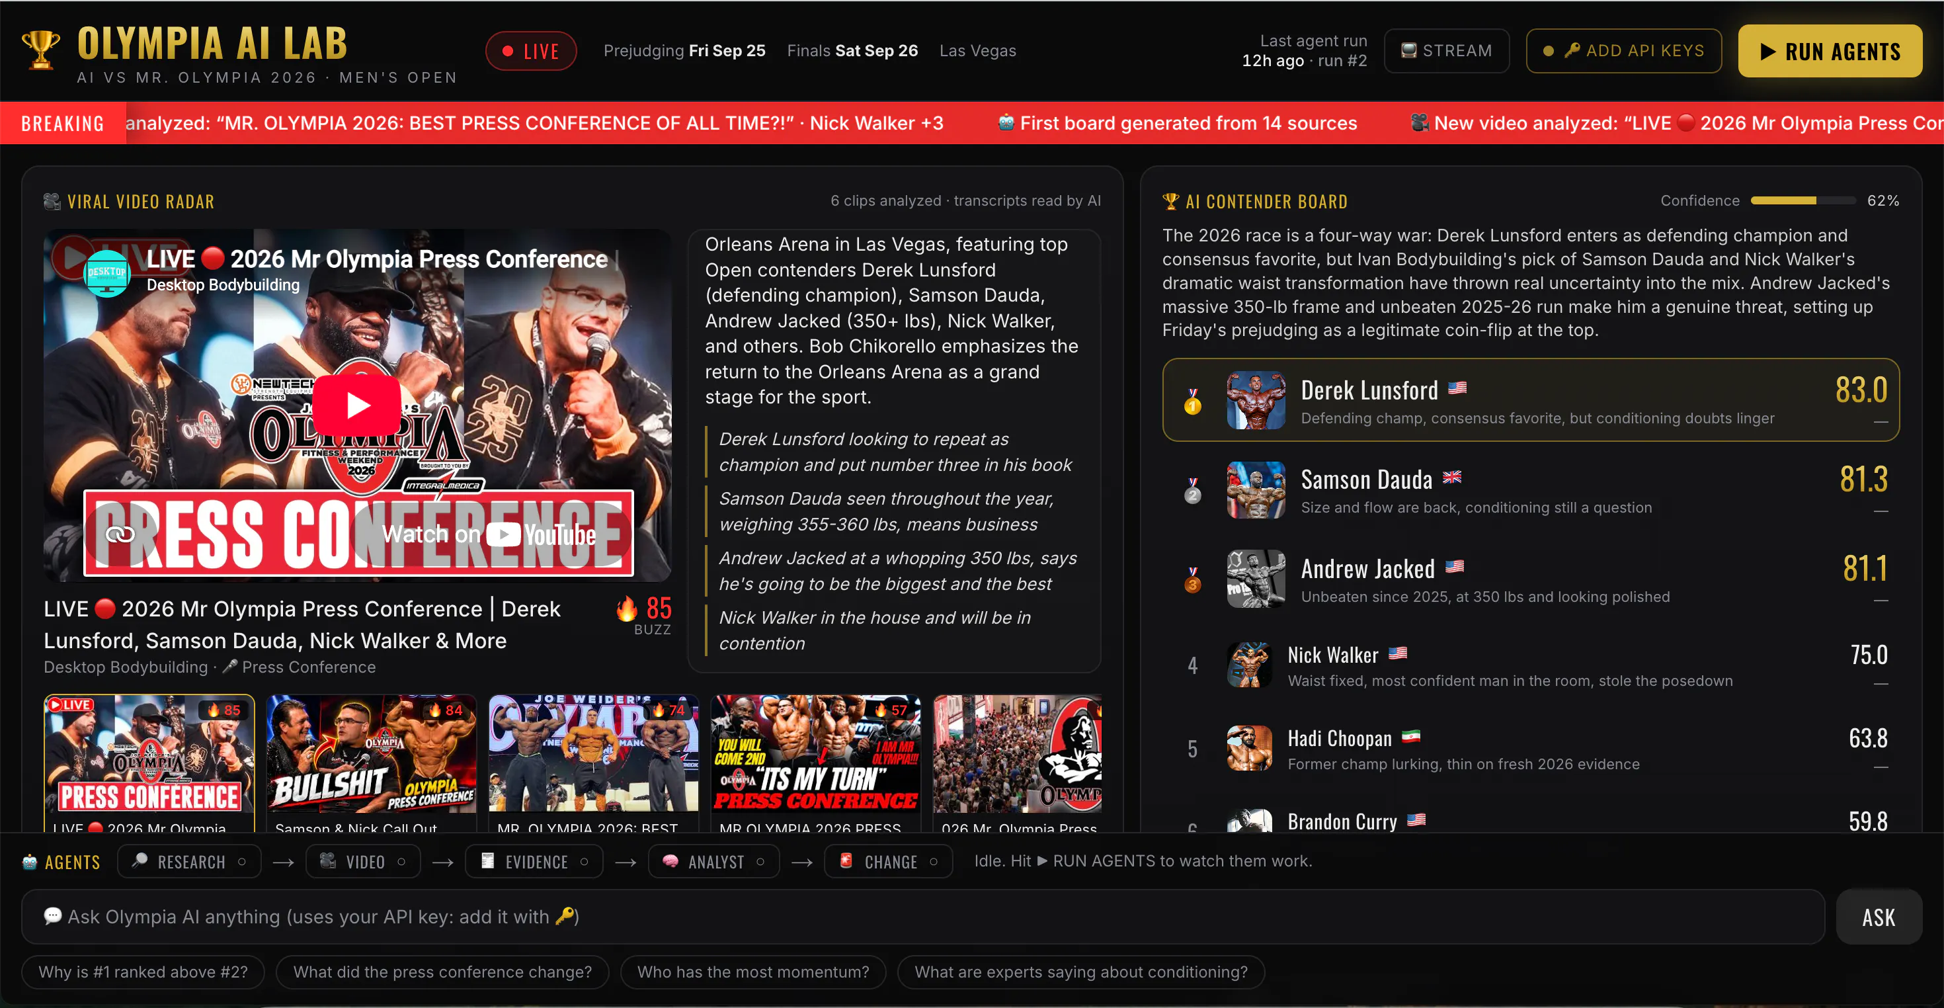Click the Iran flag next to Hadi Choopan
The width and height of the screenshot is (1944, 1008).
point(1410,736)
